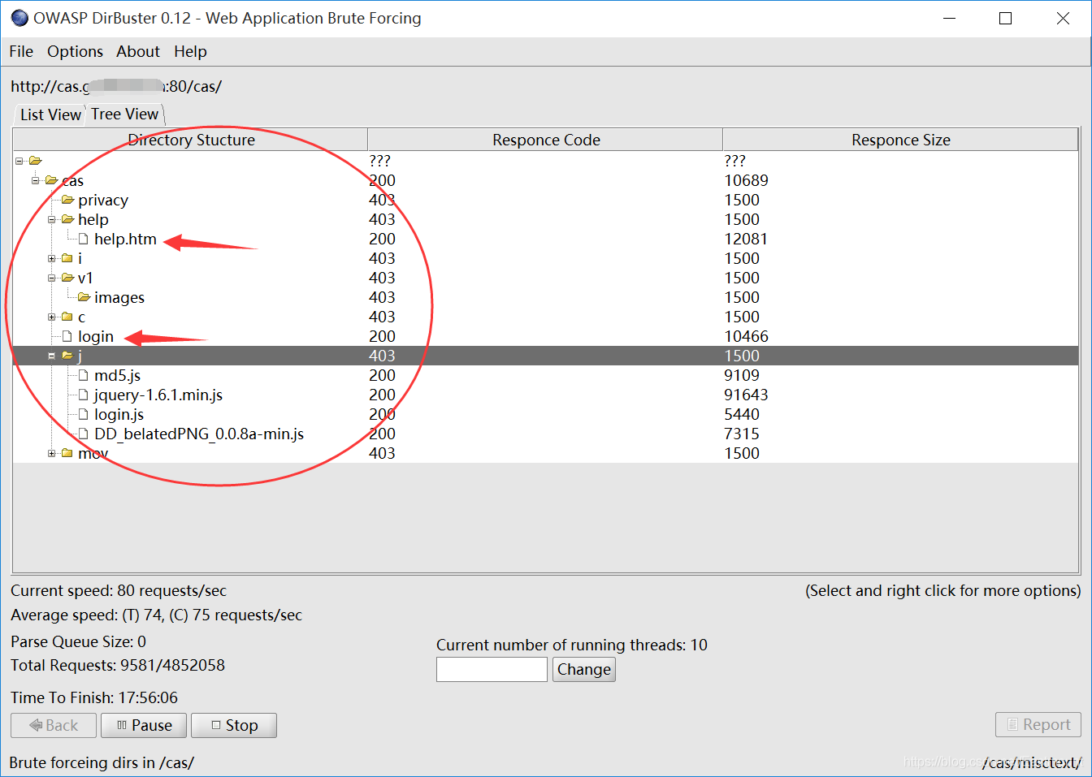Collapse the v1 folder node
Image resolution: width=1092 pixels, height=777 pixels.
[x=52, y=278]
